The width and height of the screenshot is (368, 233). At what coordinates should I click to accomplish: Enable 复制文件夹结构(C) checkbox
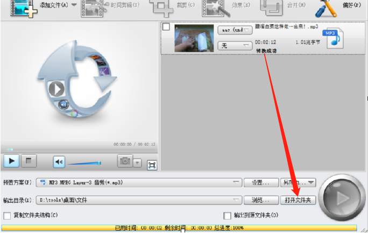point(7,215)
